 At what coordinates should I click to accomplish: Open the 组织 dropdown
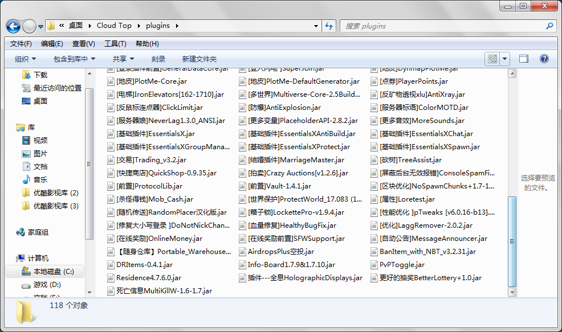click(x=25, y=59)
